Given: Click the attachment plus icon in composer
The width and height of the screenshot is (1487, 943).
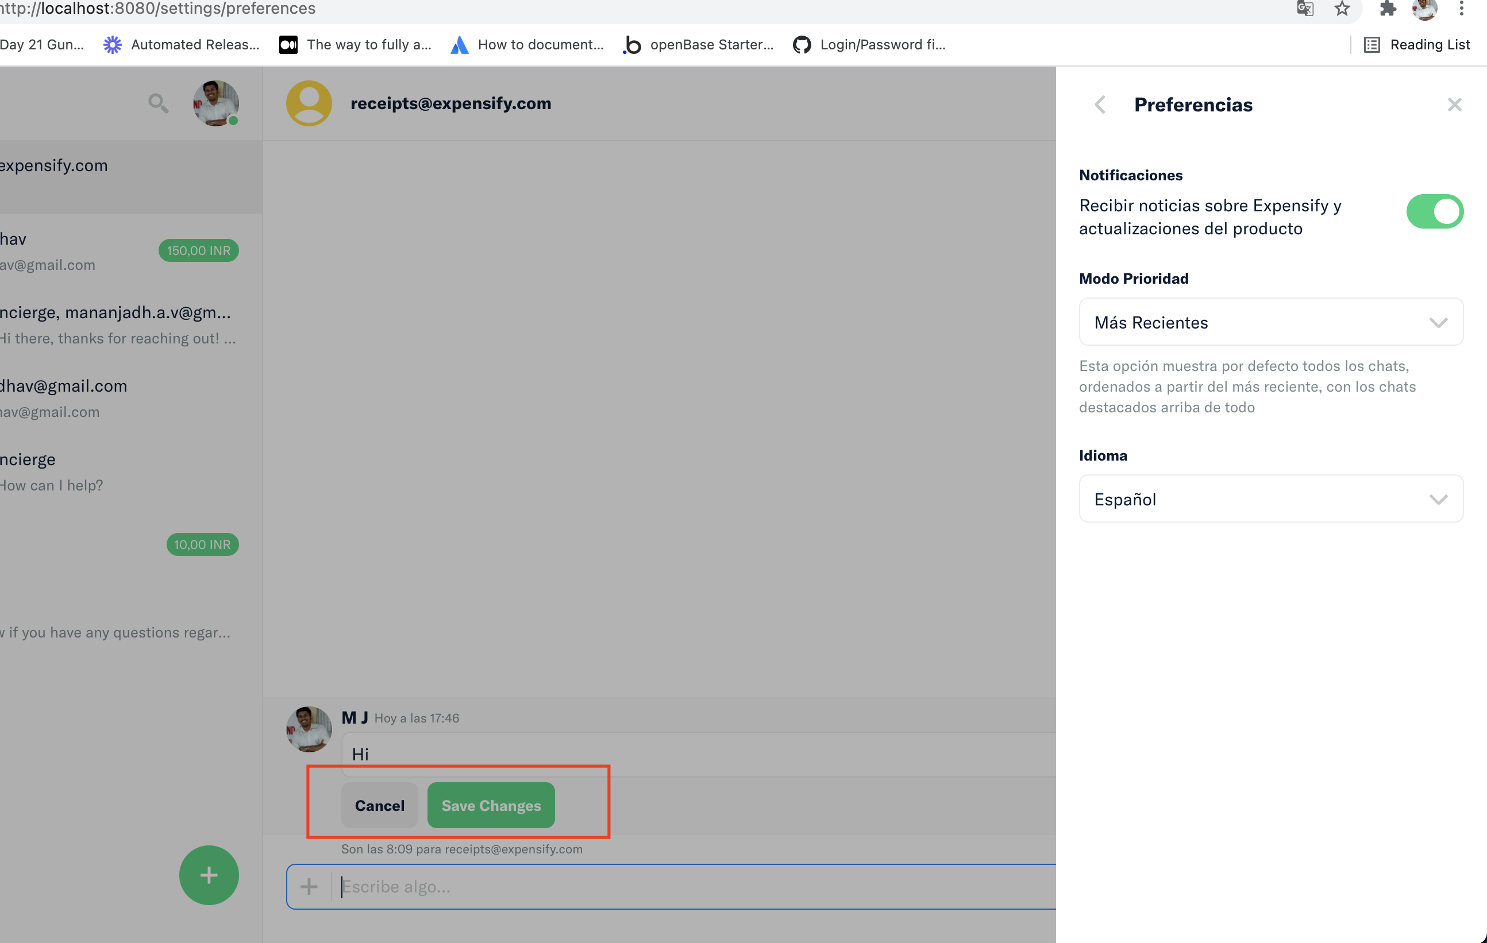Looking at the screenshot, I should (309, 886).
